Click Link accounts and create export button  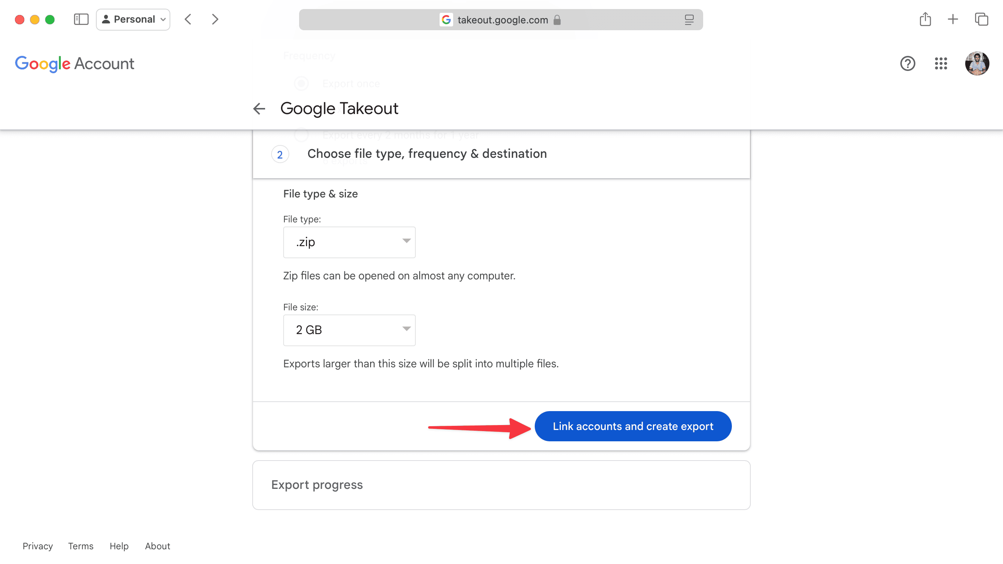(x=633, y=426)
